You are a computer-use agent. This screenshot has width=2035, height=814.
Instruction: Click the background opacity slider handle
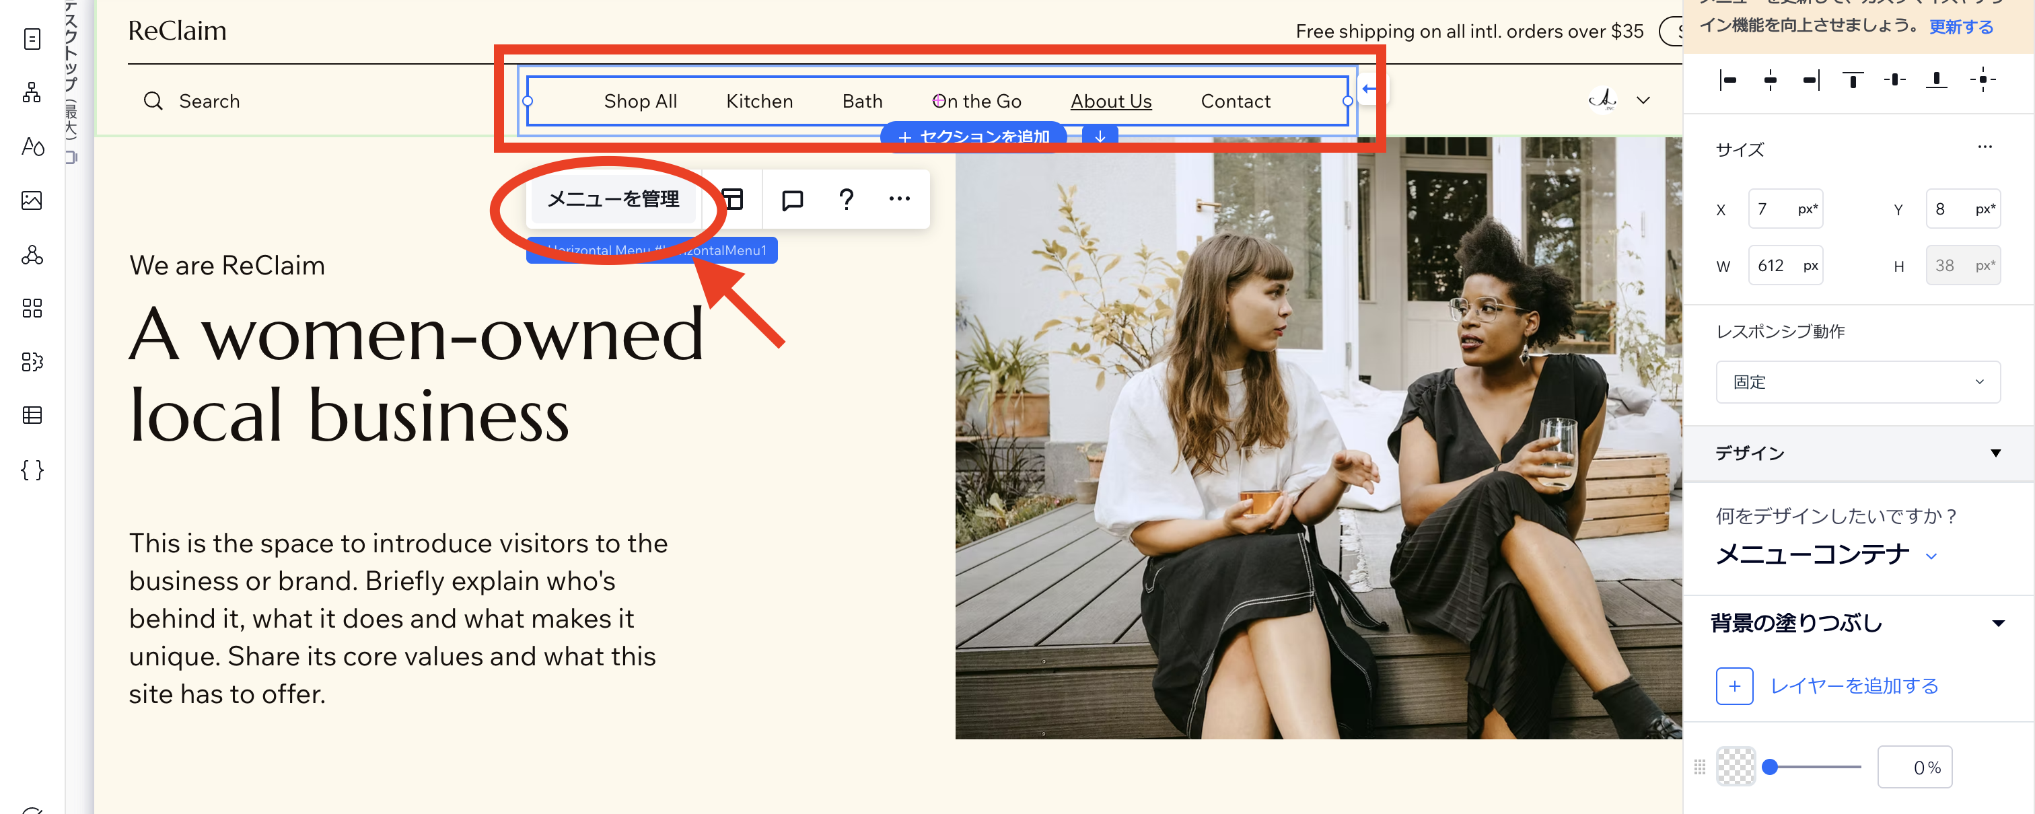tap(1771, 767)
